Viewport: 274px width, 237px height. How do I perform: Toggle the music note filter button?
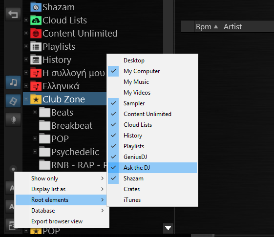pos(13,82)
